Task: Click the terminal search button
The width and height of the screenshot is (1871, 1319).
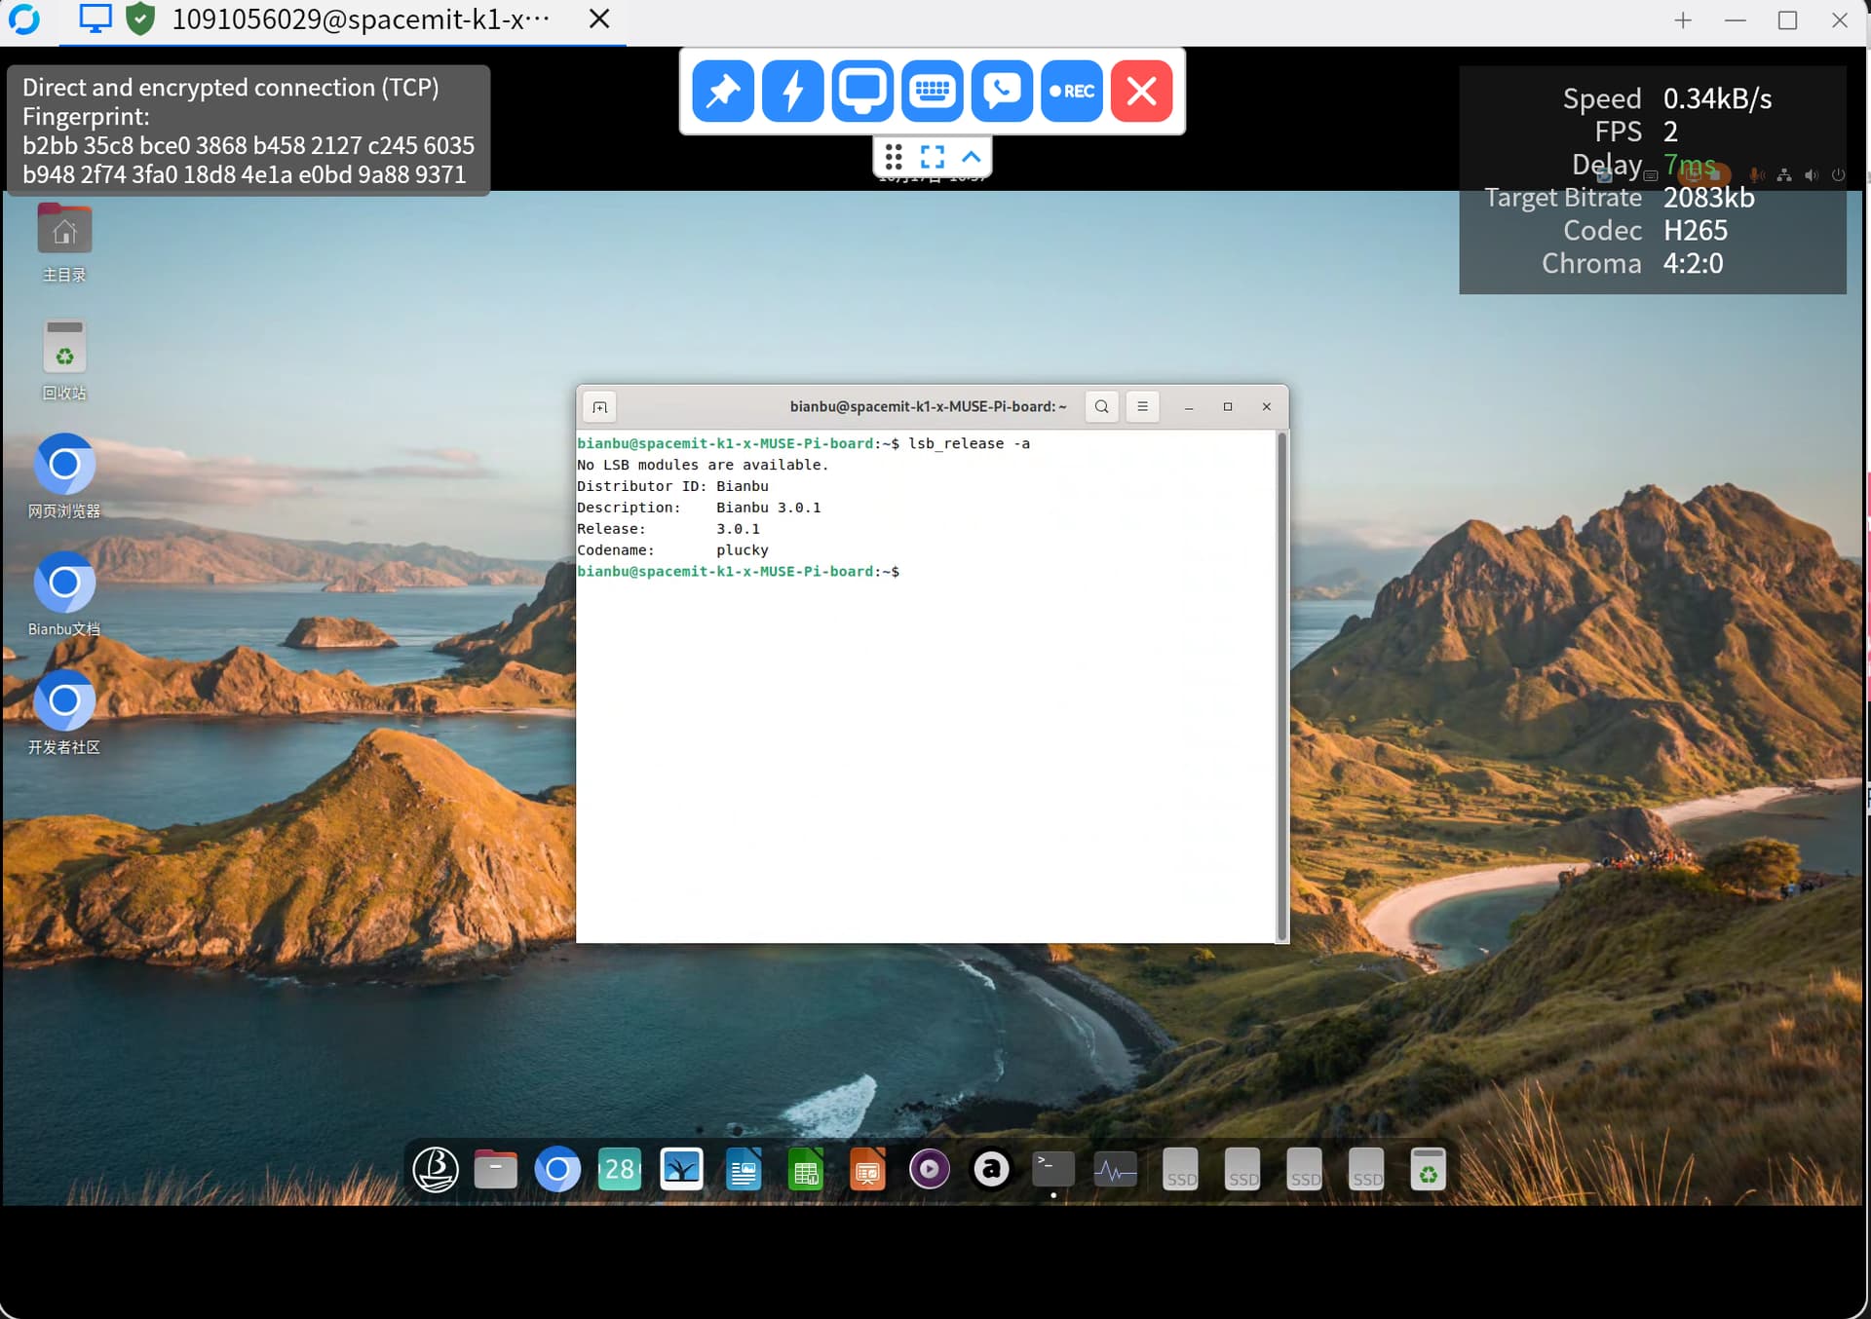Action: (1101, 407)
